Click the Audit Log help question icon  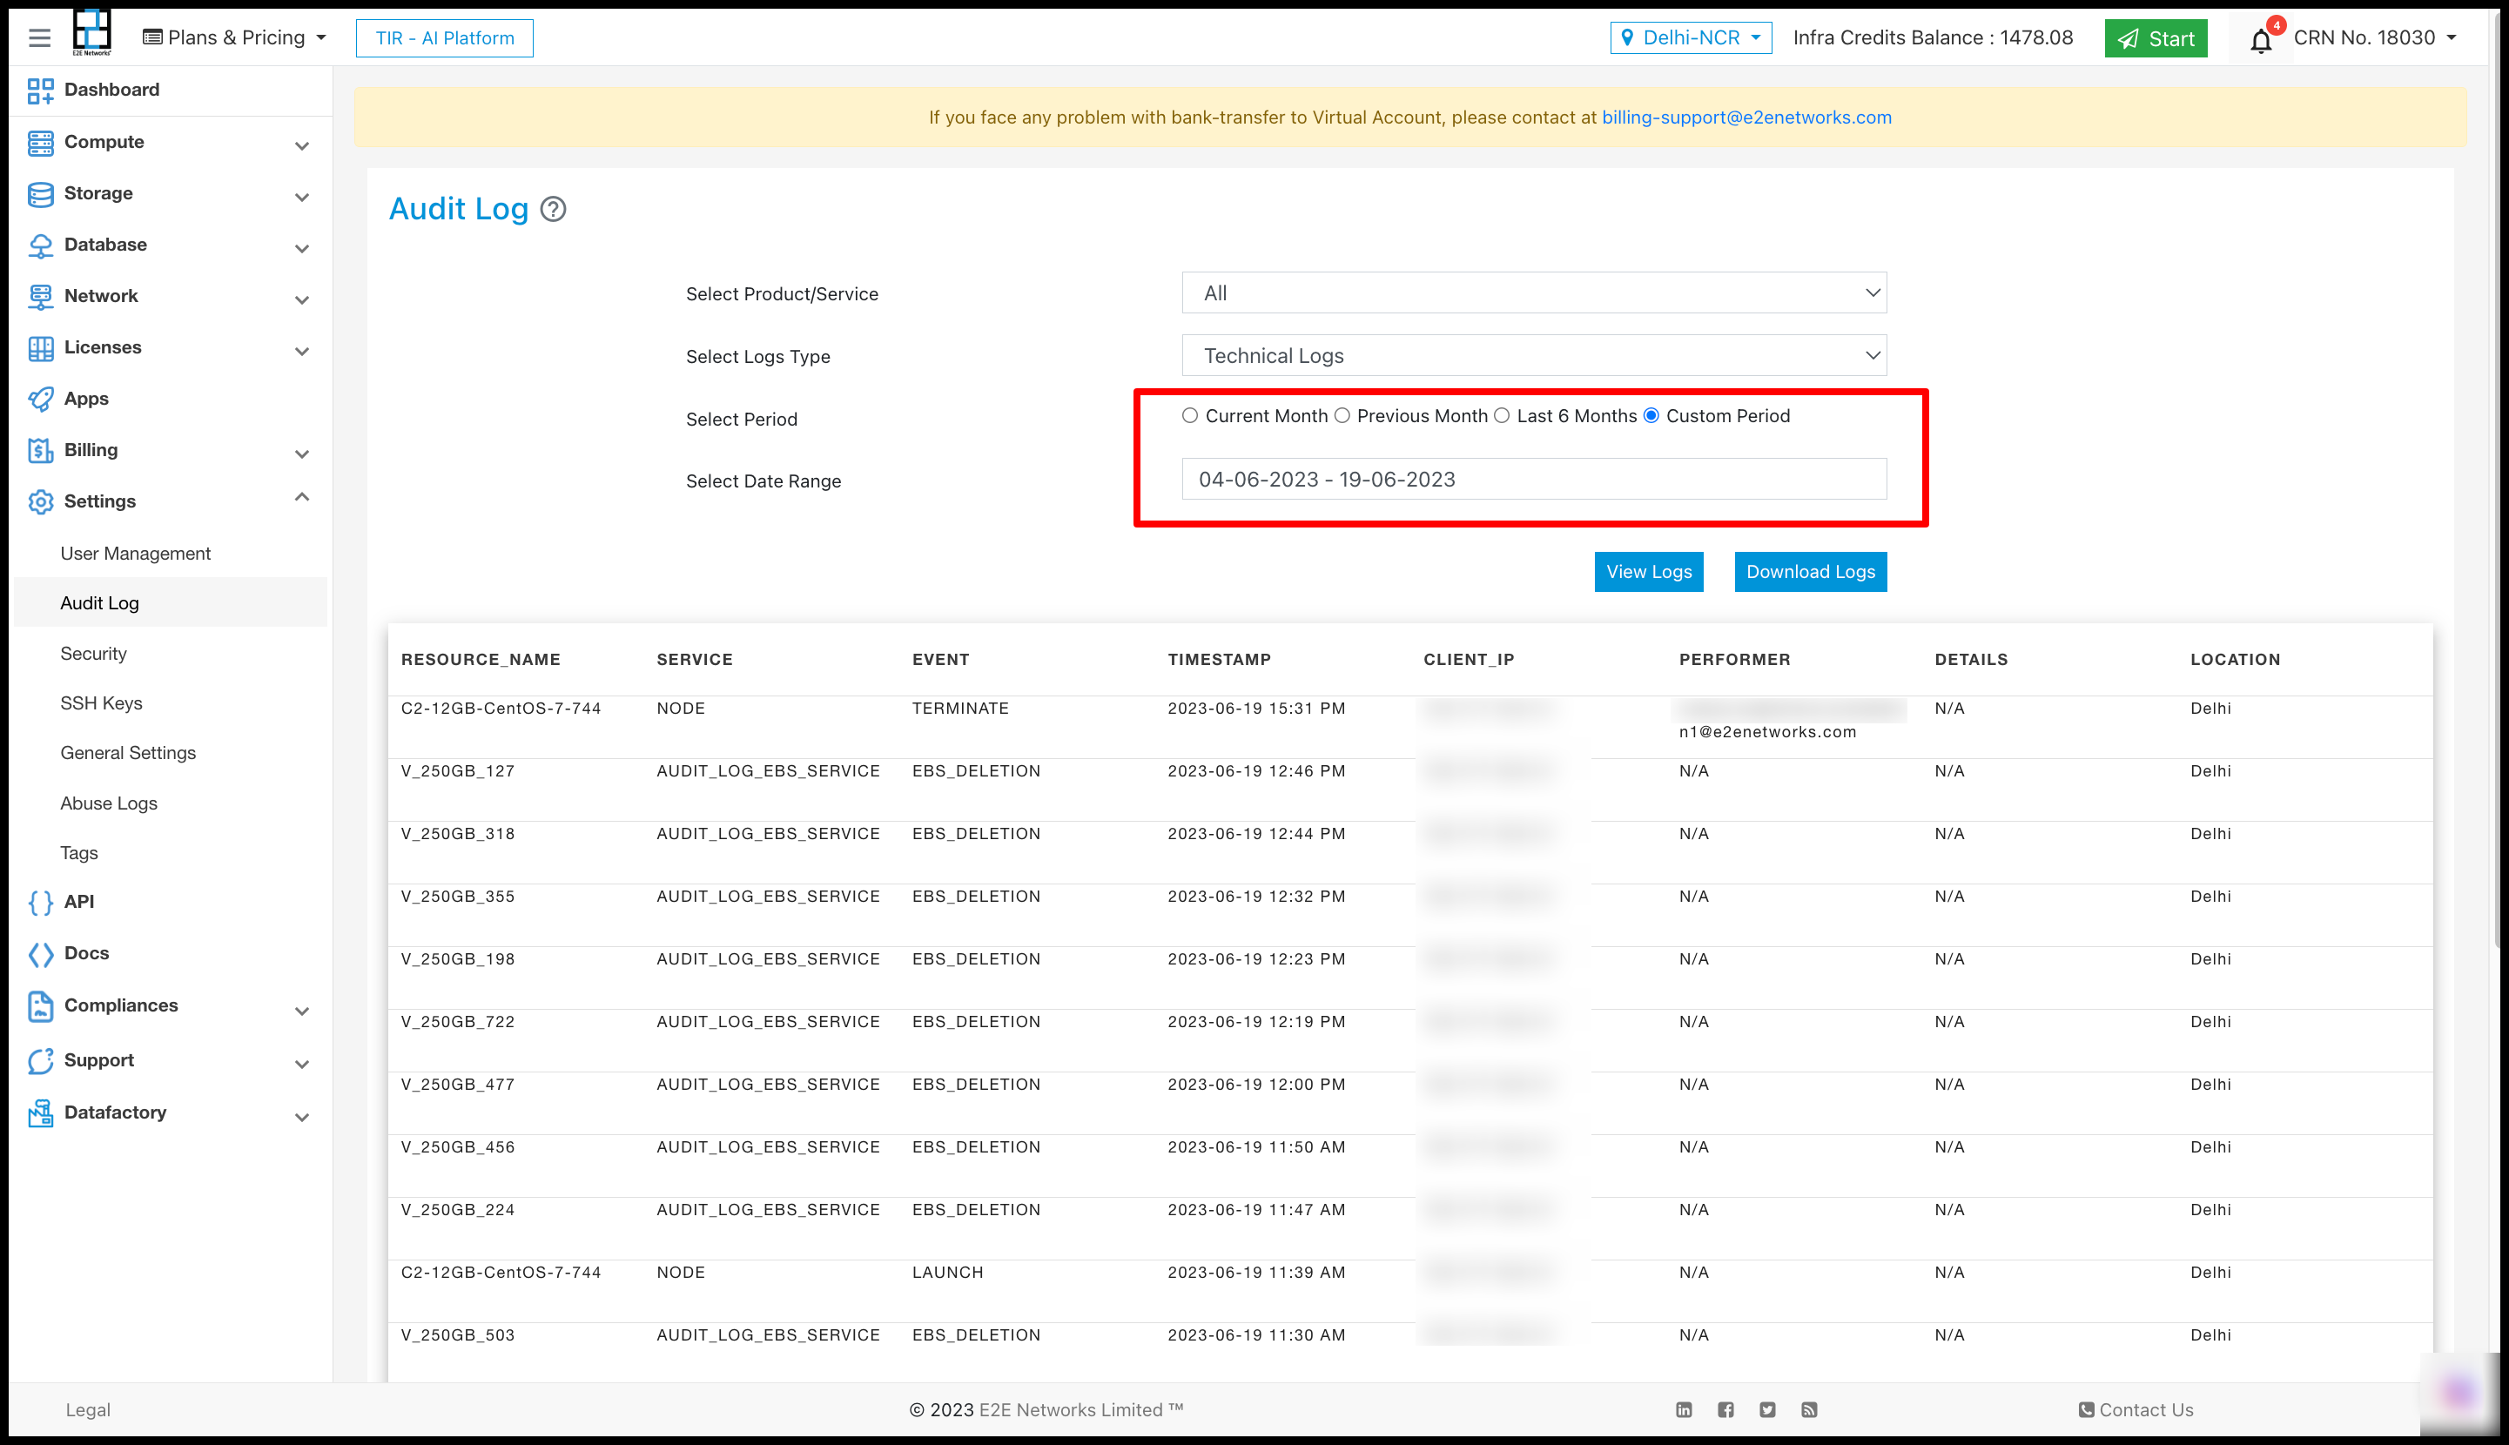pos(553,210)
